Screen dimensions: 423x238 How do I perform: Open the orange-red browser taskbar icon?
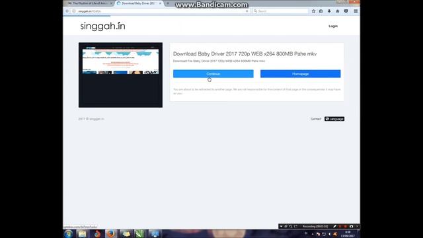click(x=97, y=233)
